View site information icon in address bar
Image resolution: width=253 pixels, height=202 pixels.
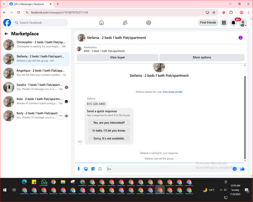click(x=27, y=13)
